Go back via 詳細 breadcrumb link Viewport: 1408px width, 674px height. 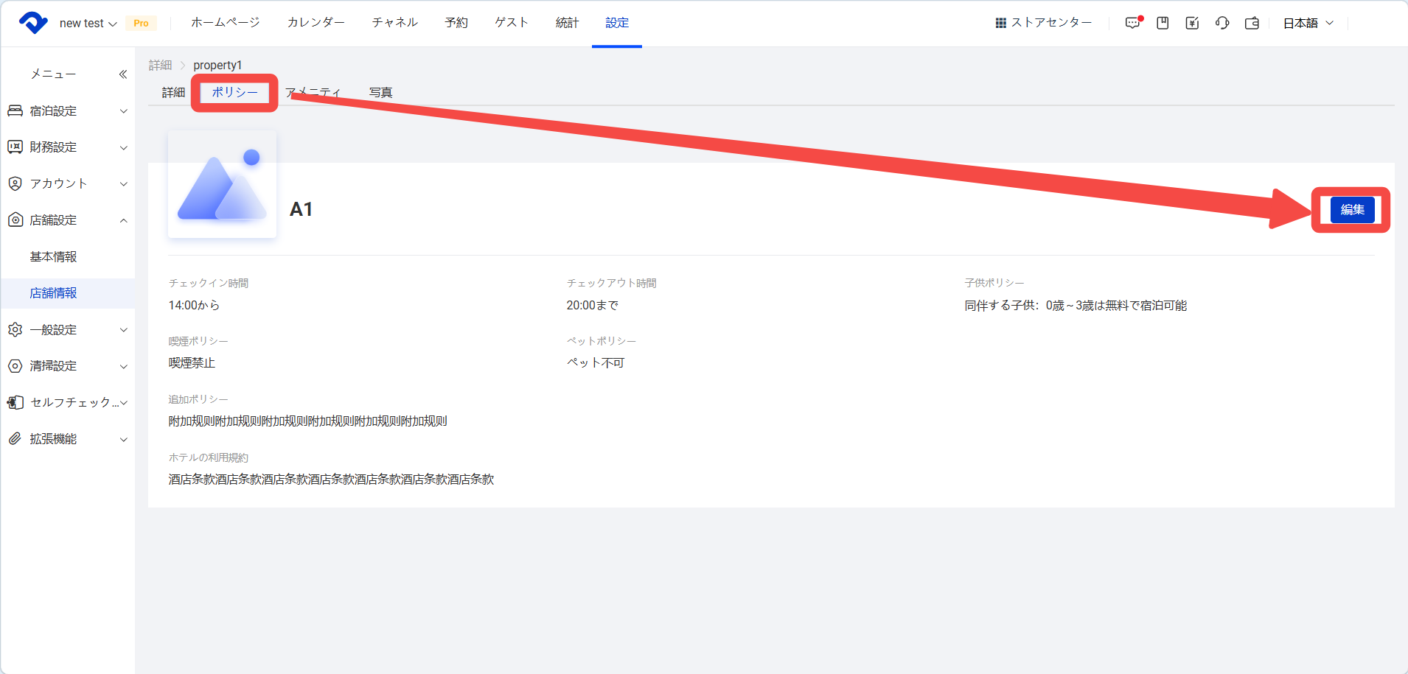[160, 65]
